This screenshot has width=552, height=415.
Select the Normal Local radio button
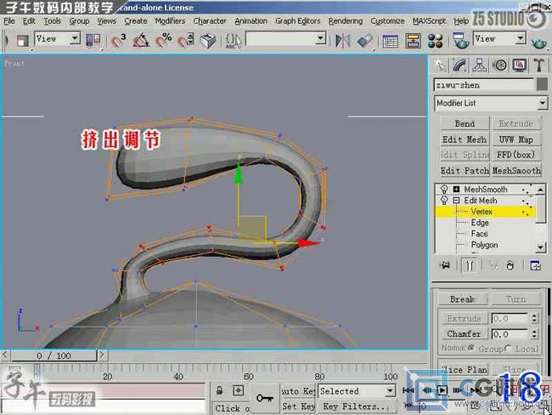[x=508, y=348]
